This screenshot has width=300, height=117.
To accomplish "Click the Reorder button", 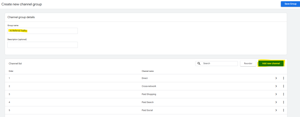I will click(x=248, y=63).
